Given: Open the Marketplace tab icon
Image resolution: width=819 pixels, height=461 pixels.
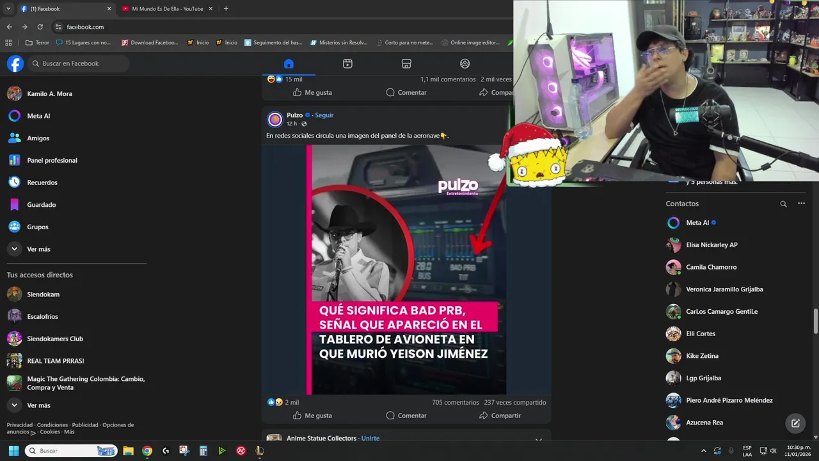Looking at the screenshot, I should click(406, 63).
